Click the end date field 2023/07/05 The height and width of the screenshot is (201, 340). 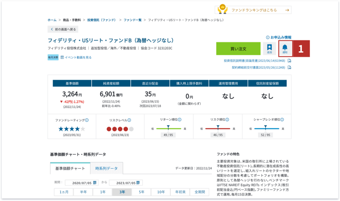(x=126, y=183)
